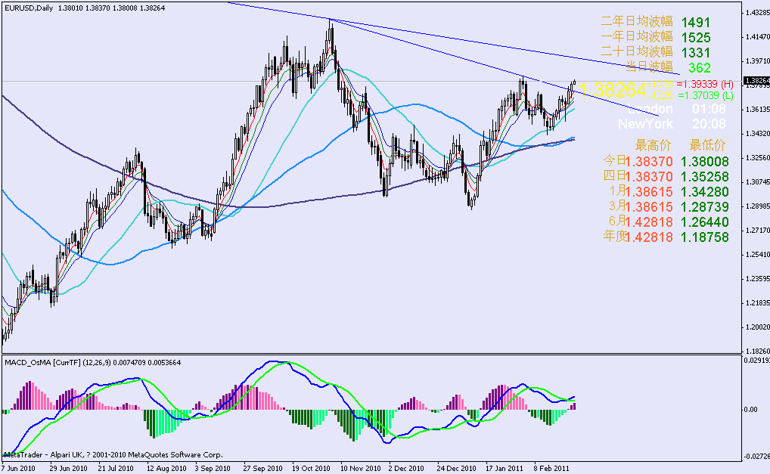This screenshot has width=770, height=474.
Task: Click the 当日波幅 label
Action: pyautogui.click(x=649, y=67)
